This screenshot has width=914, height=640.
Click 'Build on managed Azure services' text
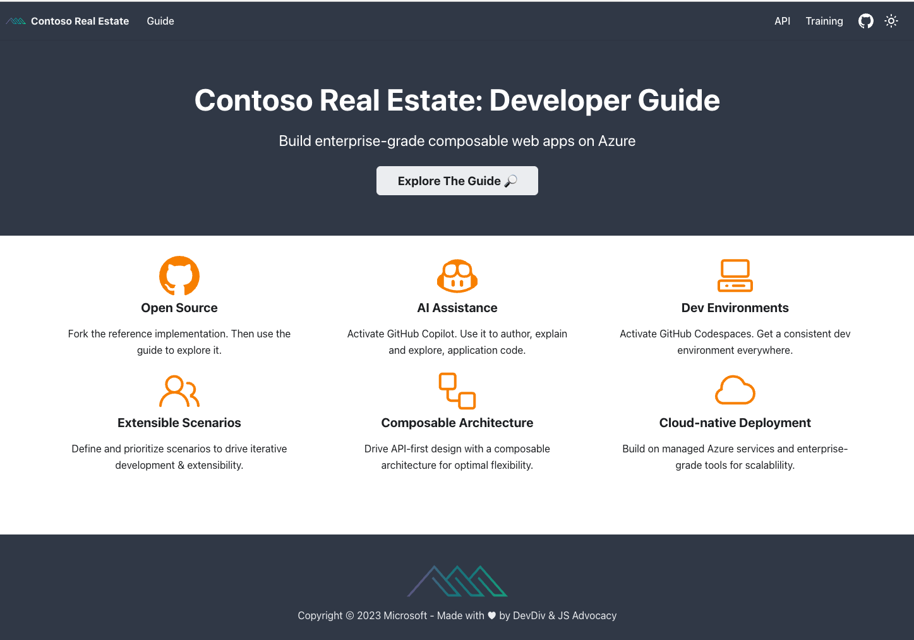[735, 457]
